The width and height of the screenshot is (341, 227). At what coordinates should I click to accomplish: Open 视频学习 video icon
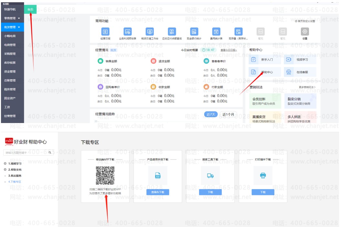click(x=289, y=59)
